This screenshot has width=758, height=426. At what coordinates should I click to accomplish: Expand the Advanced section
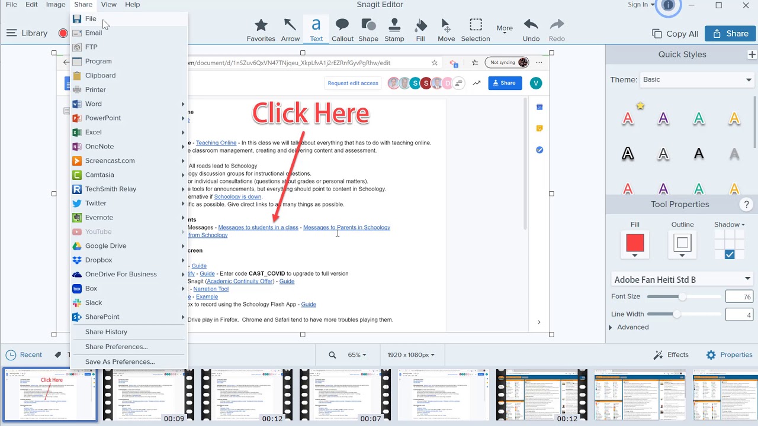629,327
